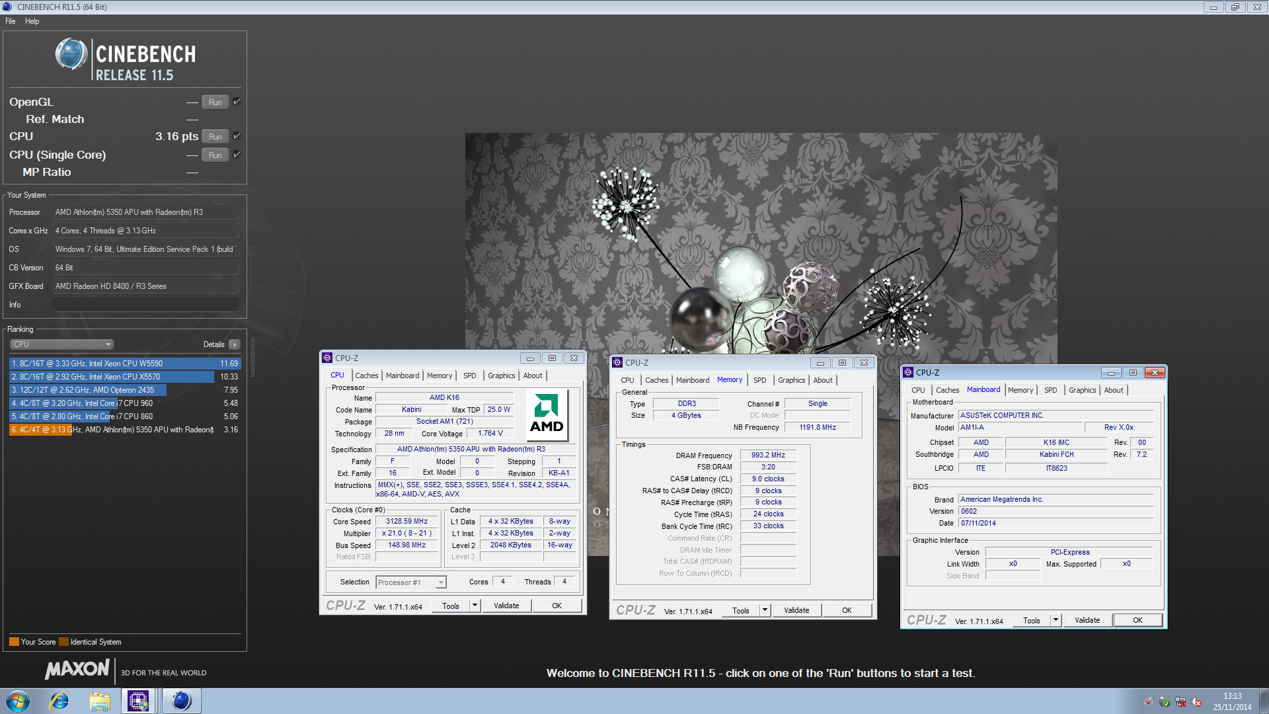1269x714 pixels.
Task: Open Start menu Windows orb
Action: click(x=18, y=701)
